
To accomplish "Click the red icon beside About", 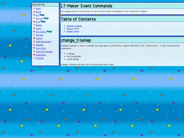I will pos(34,12).
